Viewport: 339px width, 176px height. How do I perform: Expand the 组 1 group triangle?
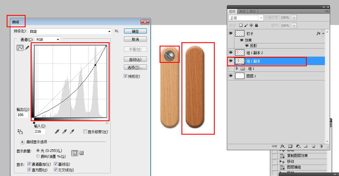[x=237, y=68]
